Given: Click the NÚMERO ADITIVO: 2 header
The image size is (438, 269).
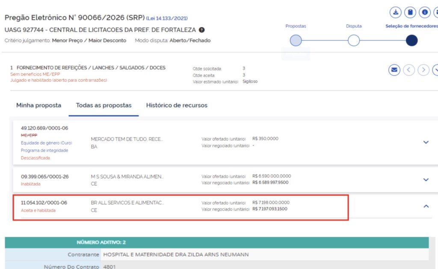Looking at the screenshot, I should pos(101,243).
